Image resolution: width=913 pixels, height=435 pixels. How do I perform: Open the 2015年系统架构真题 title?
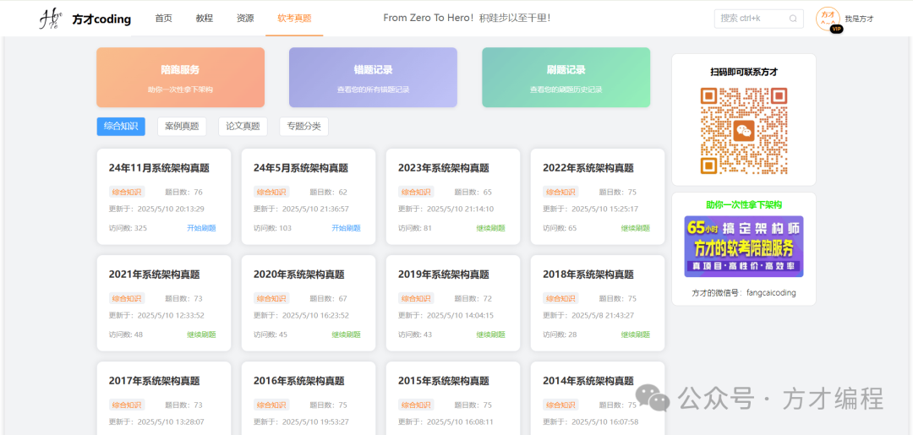pos(444,381)
